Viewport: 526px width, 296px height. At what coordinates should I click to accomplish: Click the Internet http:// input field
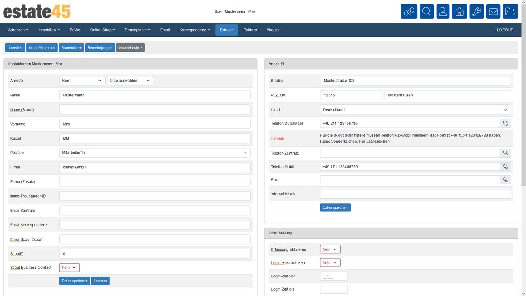416,194
